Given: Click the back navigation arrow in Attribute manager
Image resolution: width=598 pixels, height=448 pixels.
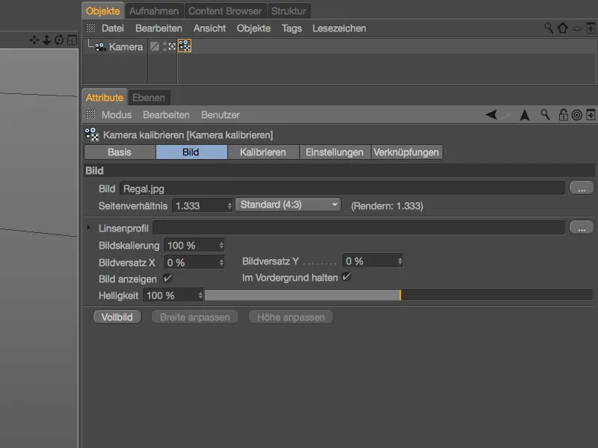Looking at the screenshot, I should coord(492,115).
